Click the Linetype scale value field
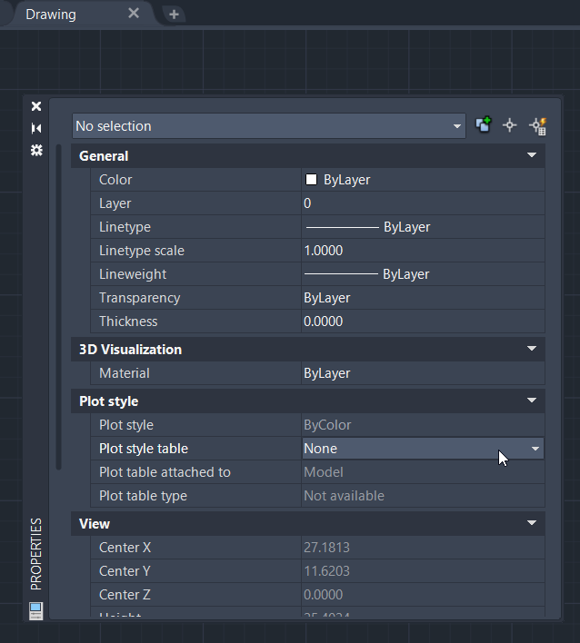580x643 pixels. (x=423, y=251)
